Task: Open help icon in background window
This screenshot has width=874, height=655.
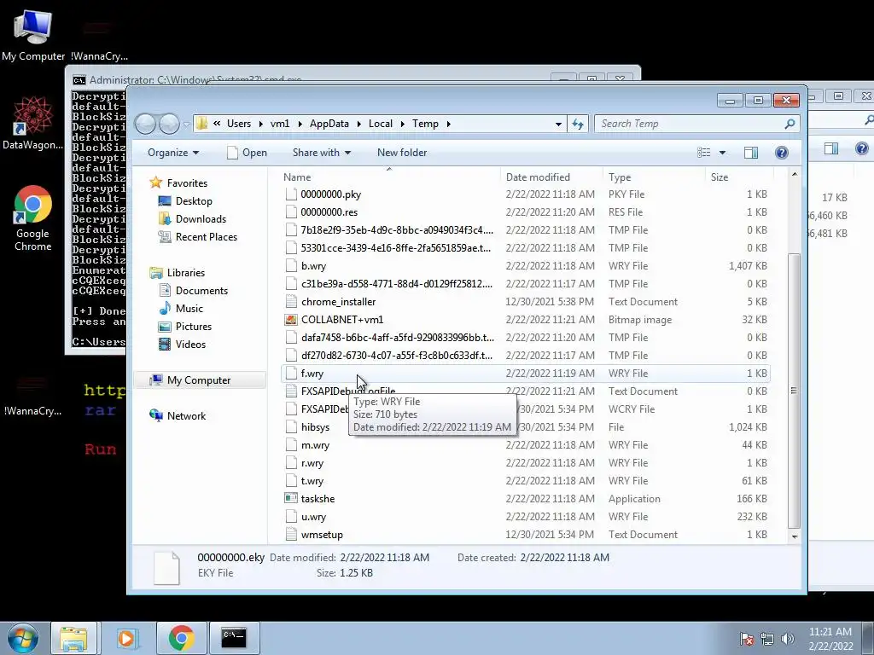Action: [x=861, y=148]
